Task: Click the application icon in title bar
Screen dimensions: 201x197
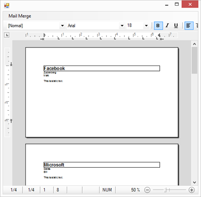Action: point(6,5)
